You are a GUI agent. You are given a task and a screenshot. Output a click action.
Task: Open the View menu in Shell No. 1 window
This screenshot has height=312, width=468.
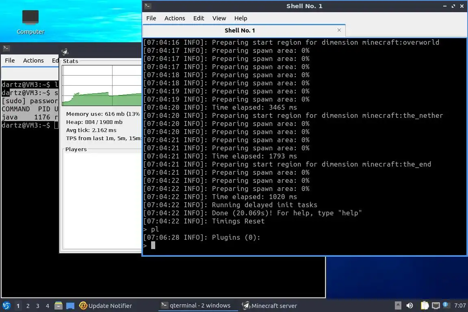219,18
